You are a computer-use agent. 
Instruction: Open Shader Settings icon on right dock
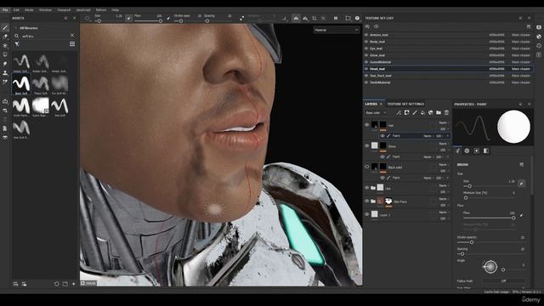538,37
